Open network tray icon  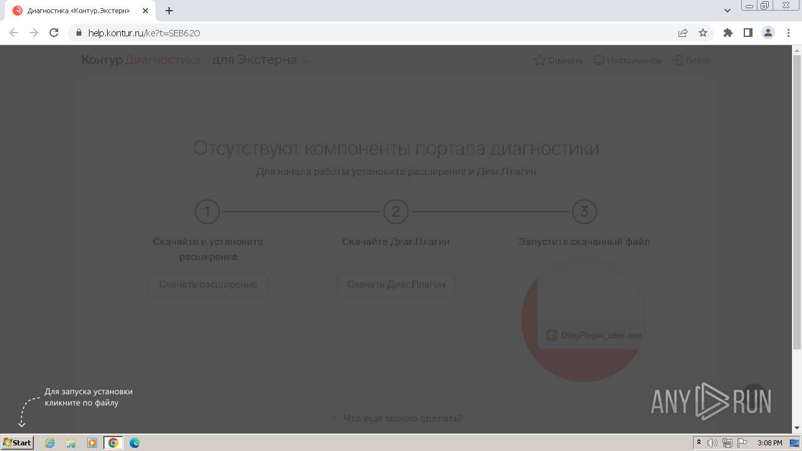point(727,443)
